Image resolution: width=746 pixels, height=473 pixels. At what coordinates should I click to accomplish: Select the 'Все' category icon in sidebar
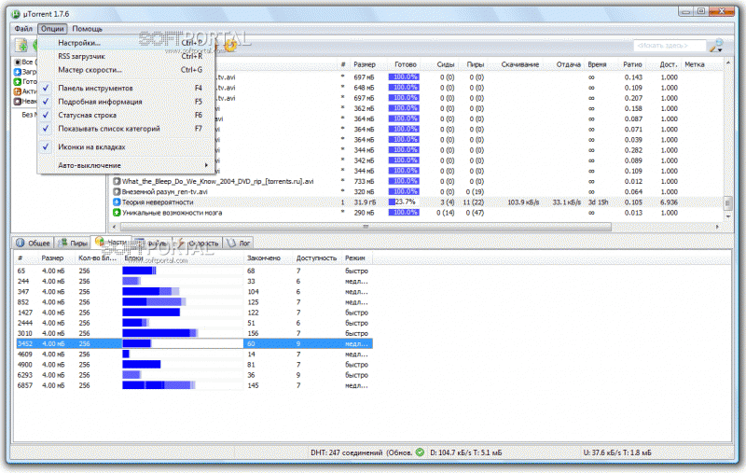(x=18, y=63)
